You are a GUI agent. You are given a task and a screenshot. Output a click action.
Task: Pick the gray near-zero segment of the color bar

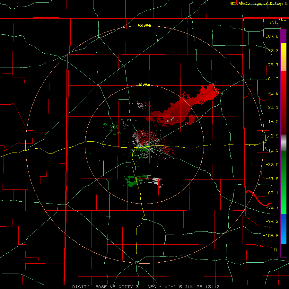point(284,143)
